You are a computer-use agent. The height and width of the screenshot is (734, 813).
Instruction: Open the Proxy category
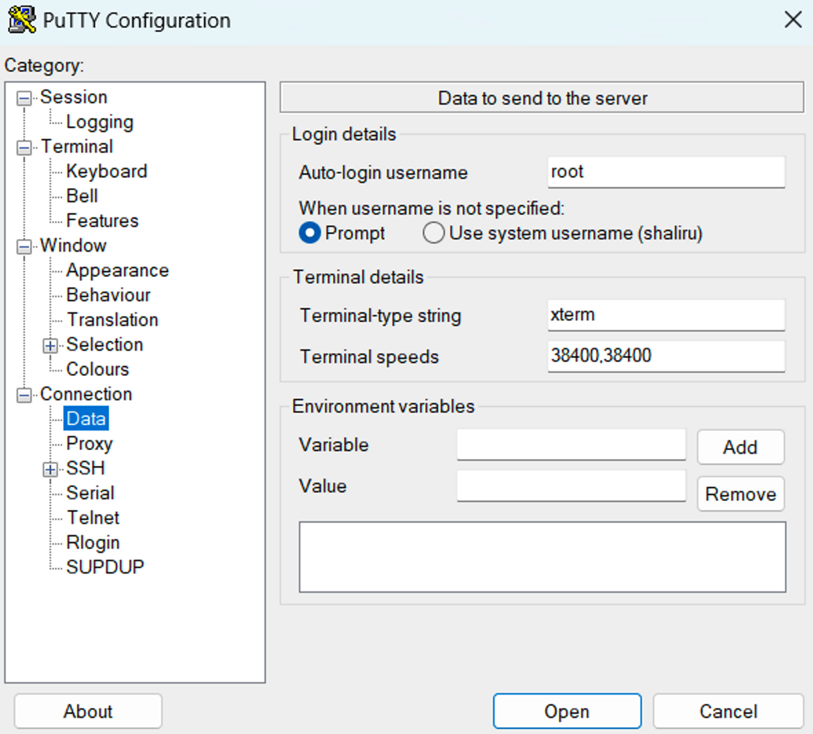(x=89, y=443)
